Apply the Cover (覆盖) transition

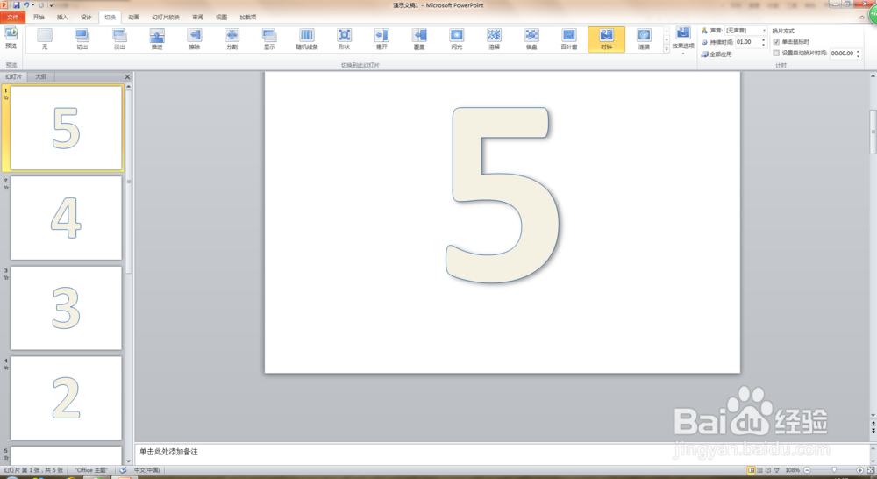tap(419, 39)
